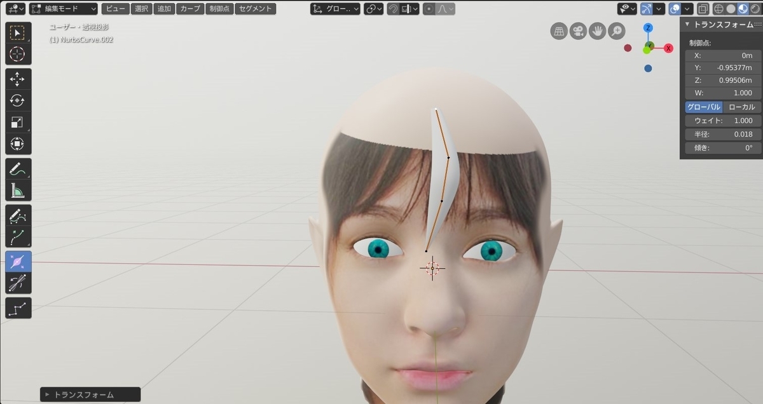The width and height of the screenshot is (763, 404).
Task: Select the Measure tool
Action: pos(18,191)
